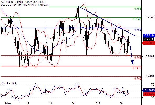Click the May date label on time axis
The image size is (155, 105).
coord(8,103)
